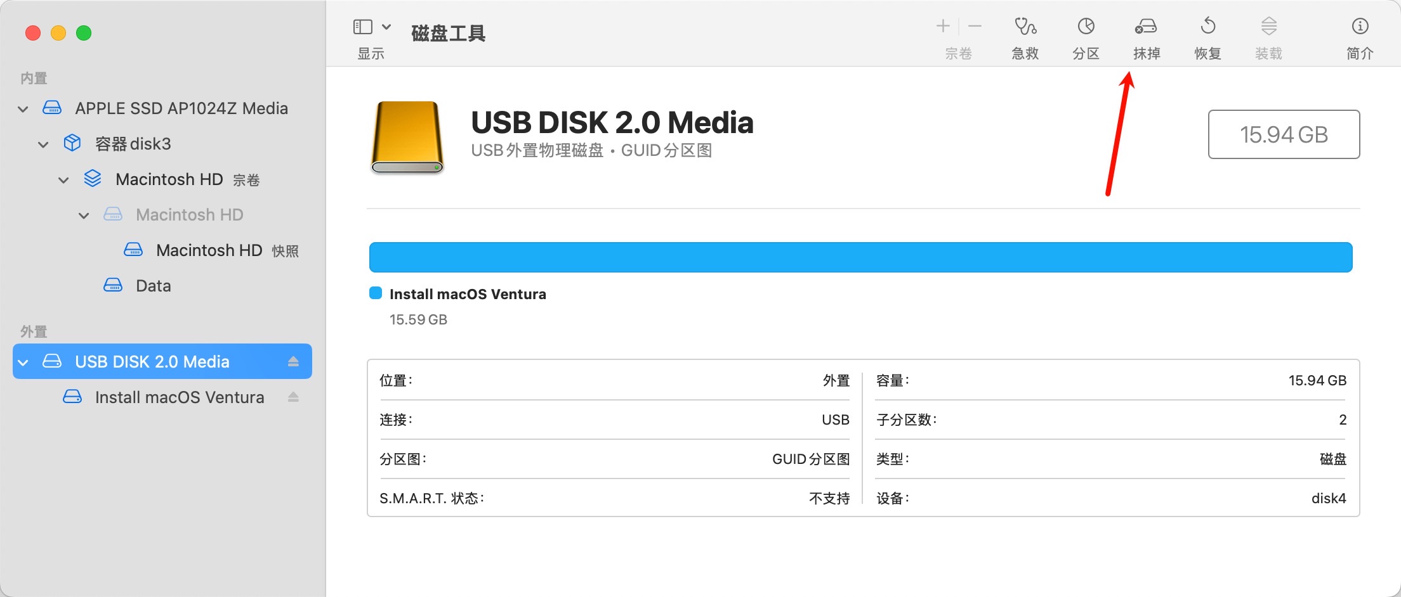Click the yellow USB drive icon
This screenshot has width=1401, height=597.
point(407,137)
